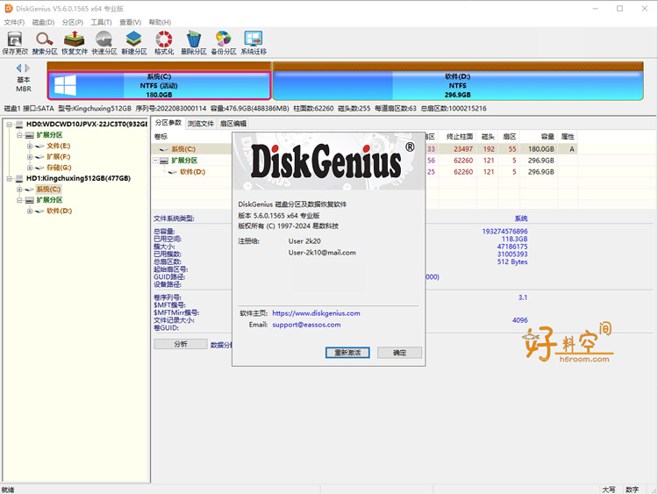Collapse 扩展分区 under HD1
The height and width of the screenshot is (494, 658).
(19, 200)
